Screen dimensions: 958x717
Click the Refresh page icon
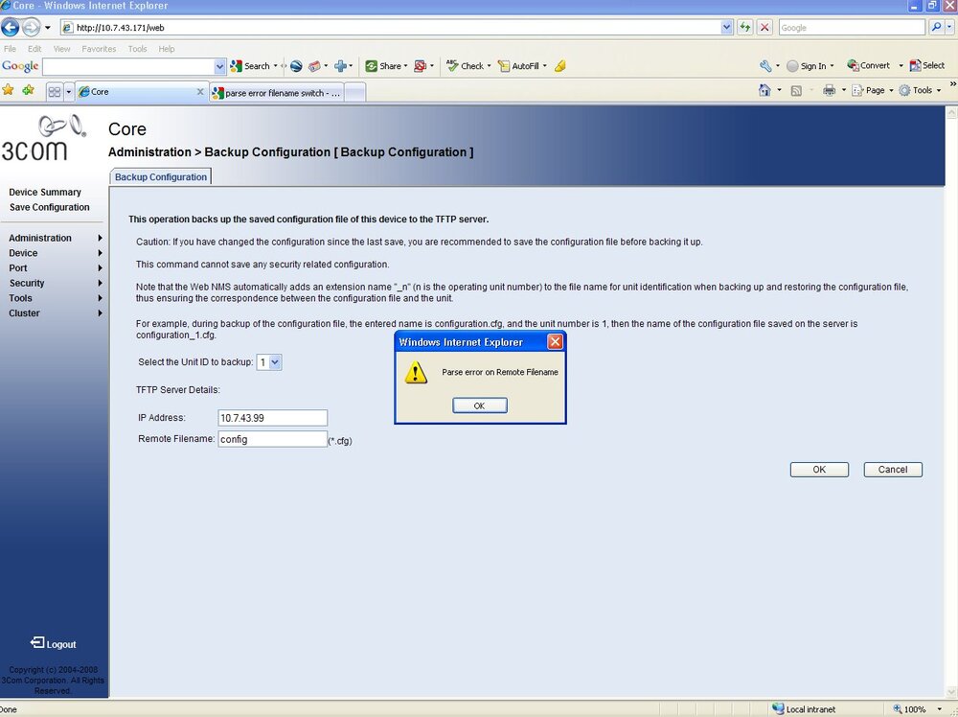coord(744,28)
